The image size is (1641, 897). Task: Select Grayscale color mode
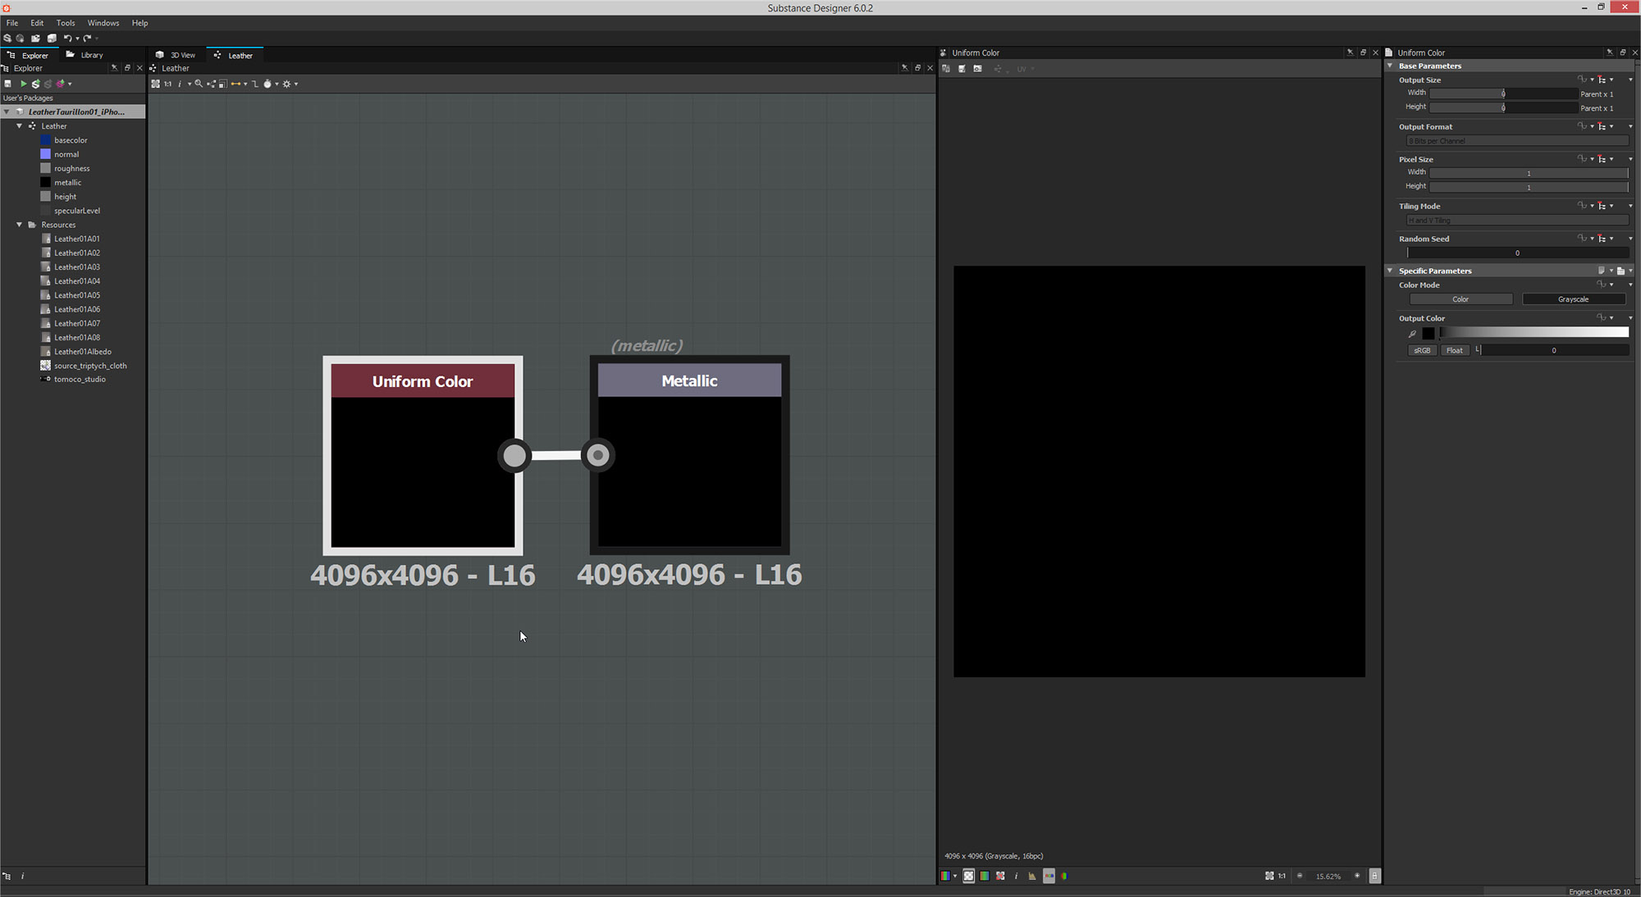pos(1573,298)
